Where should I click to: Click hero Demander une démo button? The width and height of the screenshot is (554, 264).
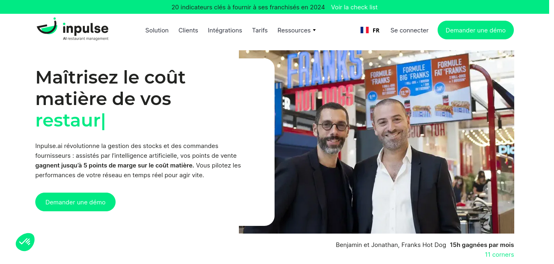coord(75,202)
